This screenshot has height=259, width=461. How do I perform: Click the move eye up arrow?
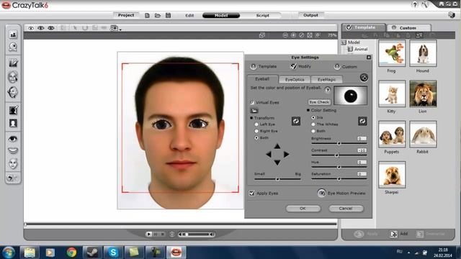tap(277, 146)
